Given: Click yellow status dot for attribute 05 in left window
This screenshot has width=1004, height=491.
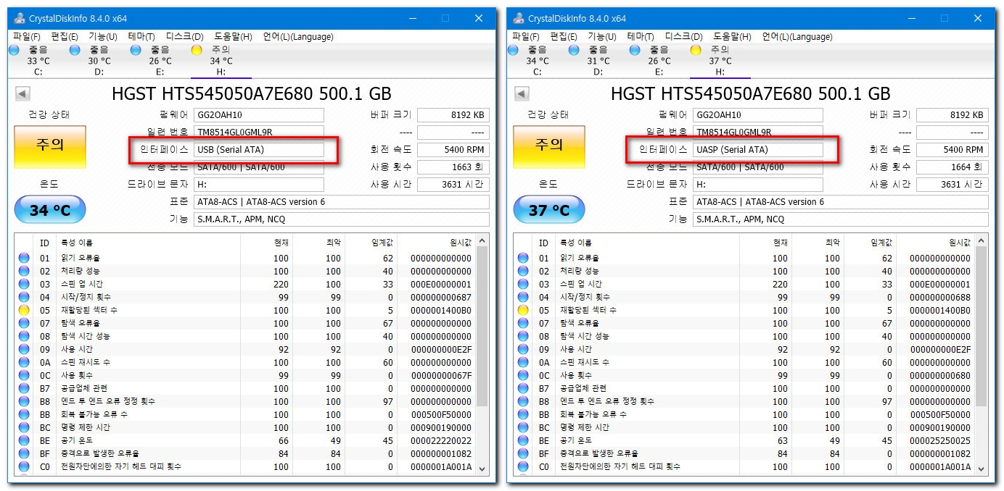Looking at the screenshot, I should pyautogui.click(x=24, y=310).
